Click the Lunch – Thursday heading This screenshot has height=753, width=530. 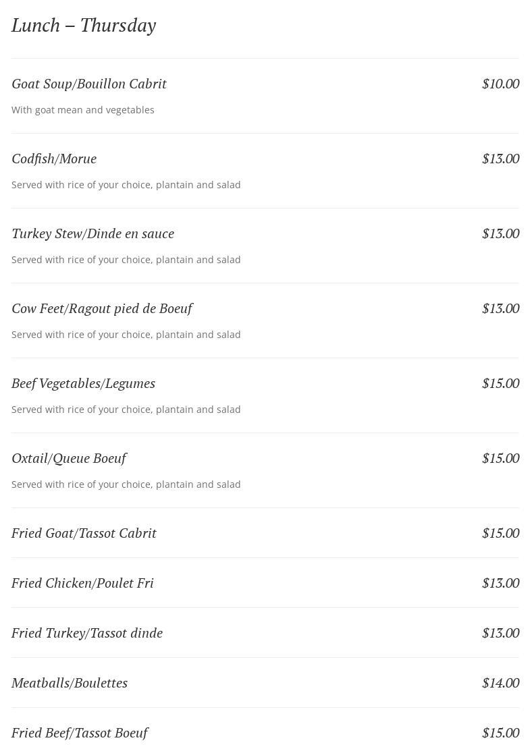pos(84,26)
